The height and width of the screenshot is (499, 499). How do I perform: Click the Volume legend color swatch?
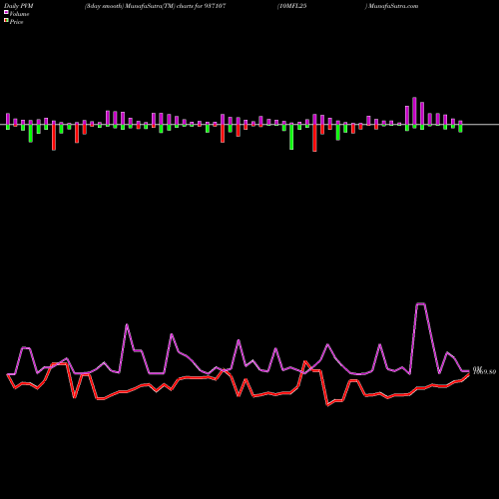click(6, 13)
